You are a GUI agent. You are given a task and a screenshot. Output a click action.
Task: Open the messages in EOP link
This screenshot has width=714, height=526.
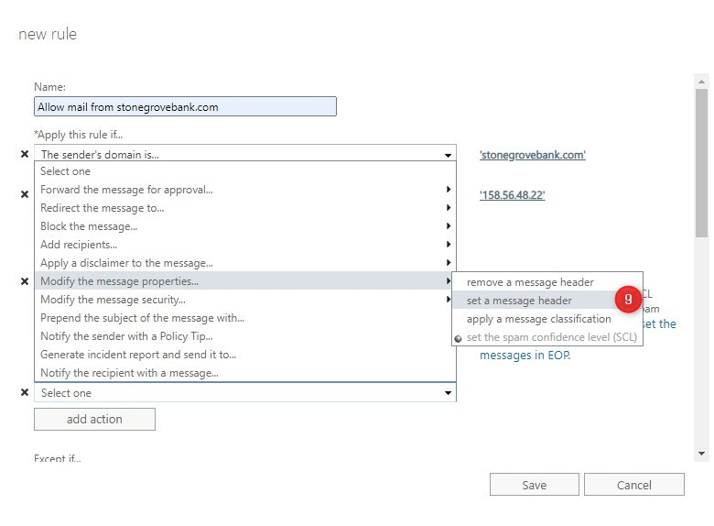(525, 355)
